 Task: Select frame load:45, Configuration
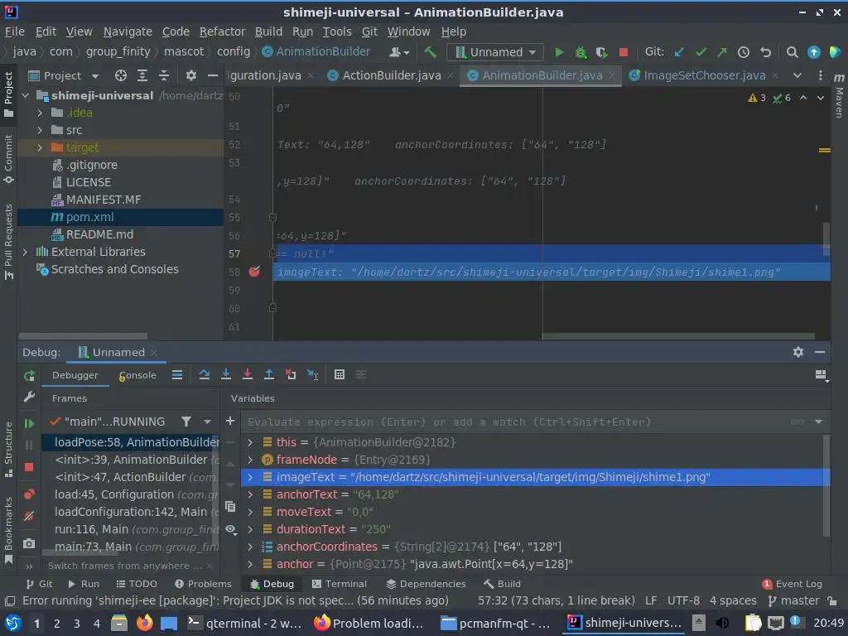point(130,495)
